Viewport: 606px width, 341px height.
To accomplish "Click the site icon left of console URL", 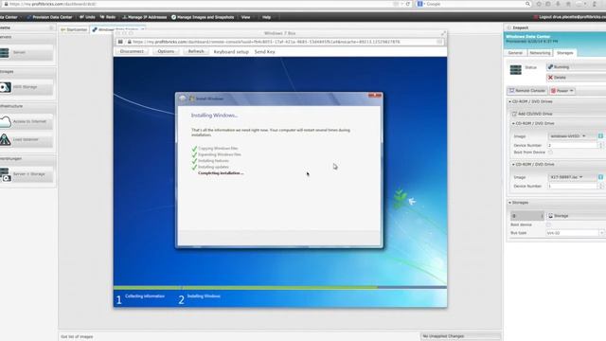I will pyautogui.click(x=120, y=42).
